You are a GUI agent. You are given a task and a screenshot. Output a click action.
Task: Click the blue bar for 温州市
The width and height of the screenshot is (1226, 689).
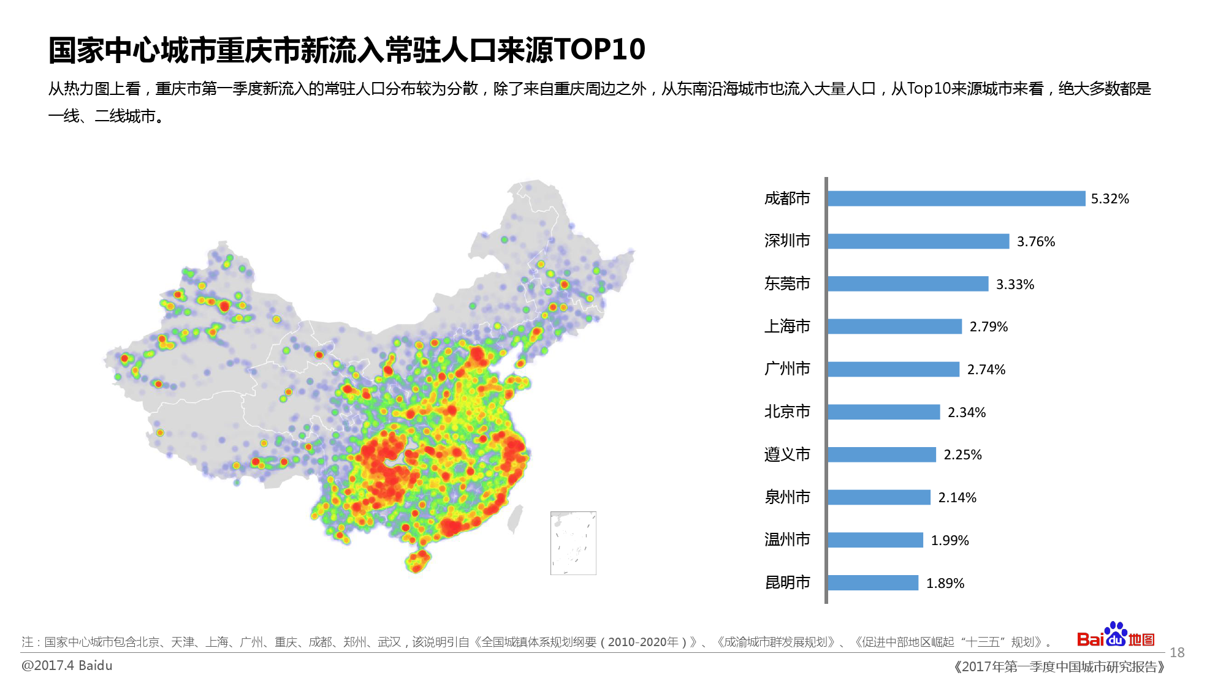875,540
